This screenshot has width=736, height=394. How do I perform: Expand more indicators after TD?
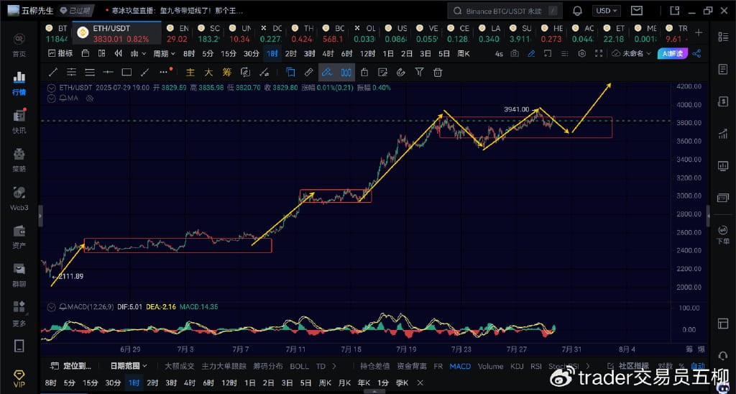(333, 366)
